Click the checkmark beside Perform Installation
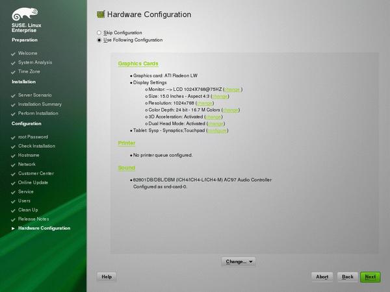 point(13,114)
